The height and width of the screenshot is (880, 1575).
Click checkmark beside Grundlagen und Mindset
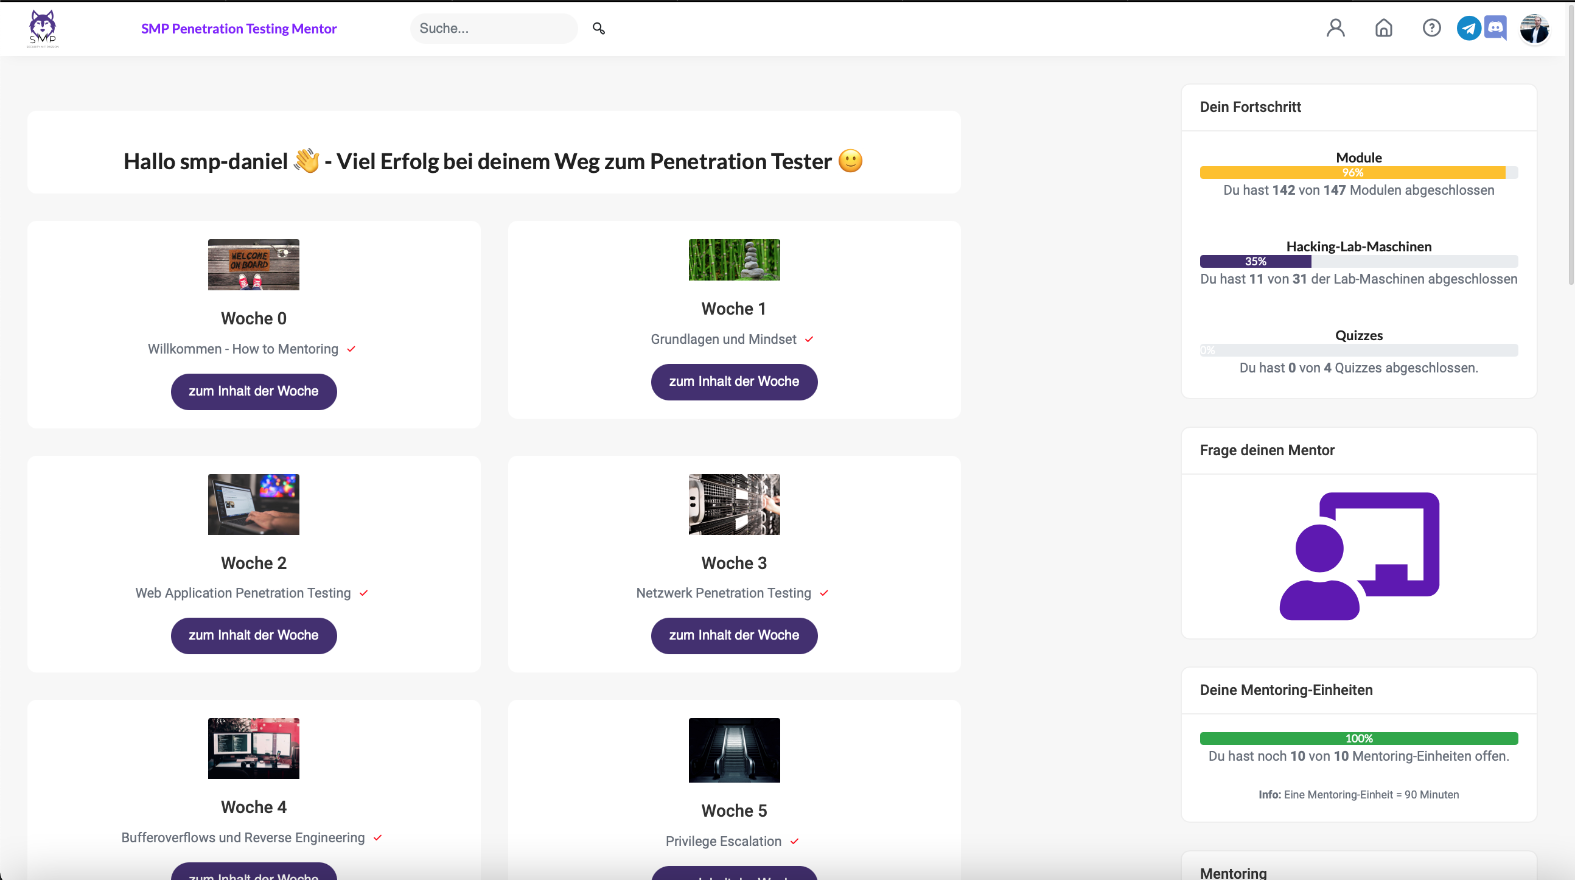(809, 340)
